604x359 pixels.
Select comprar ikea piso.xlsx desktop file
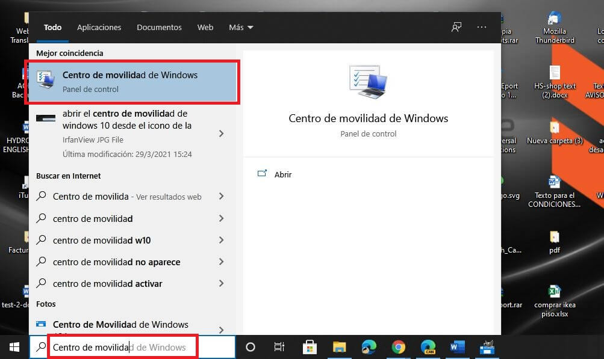point(555,301)
